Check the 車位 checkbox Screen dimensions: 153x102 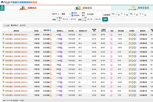point(80,15)
